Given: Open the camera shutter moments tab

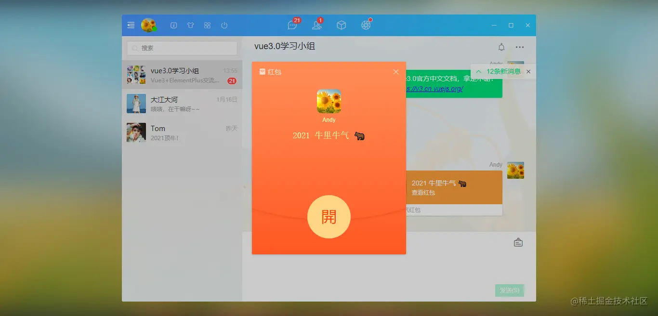Looking at the screenshot, I should click(366, 25).
